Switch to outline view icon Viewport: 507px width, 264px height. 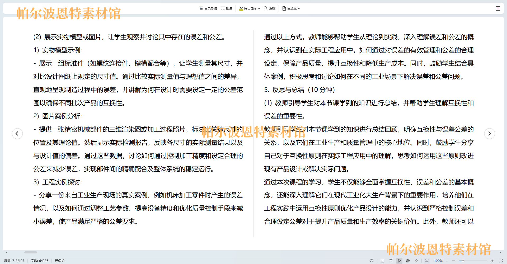391,261
